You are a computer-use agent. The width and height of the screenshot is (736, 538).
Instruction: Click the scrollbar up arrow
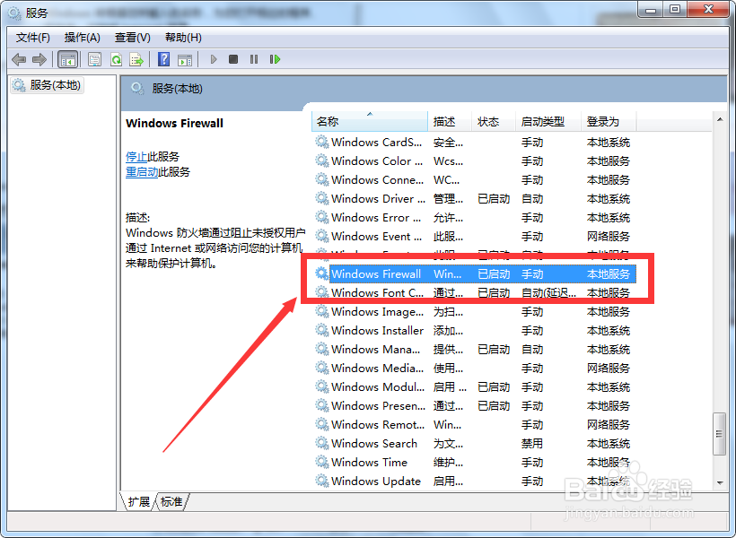click(720, 119)
